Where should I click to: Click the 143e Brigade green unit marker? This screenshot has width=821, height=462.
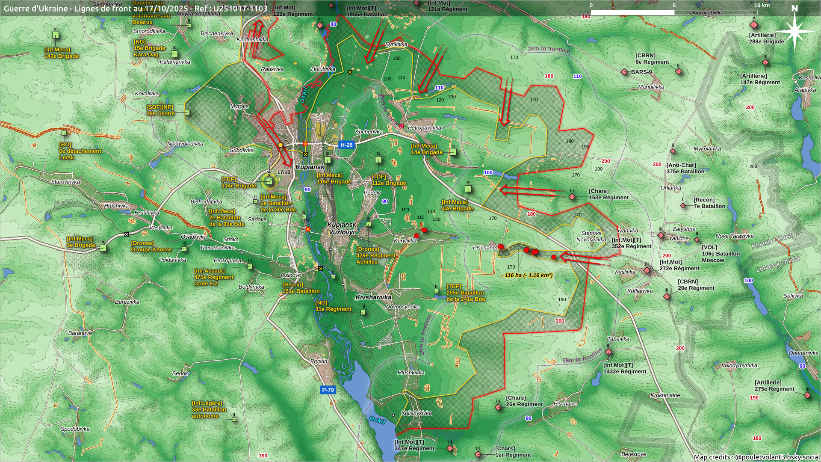click(55, 35)
